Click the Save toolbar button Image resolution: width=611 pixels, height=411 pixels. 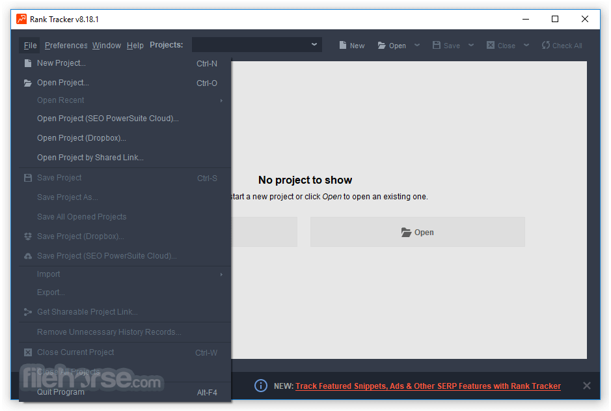446,46
